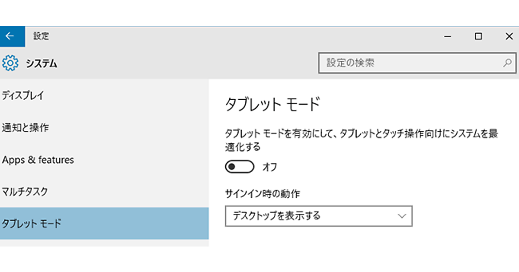519x272 pixels.
Task: Close the Settings window
Action: (509, 37)
